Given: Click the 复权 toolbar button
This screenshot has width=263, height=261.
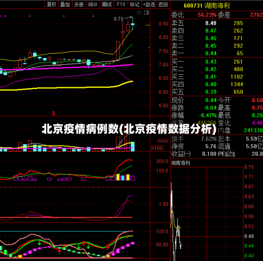Looking at the screenshot, I should tap(52, 4).
